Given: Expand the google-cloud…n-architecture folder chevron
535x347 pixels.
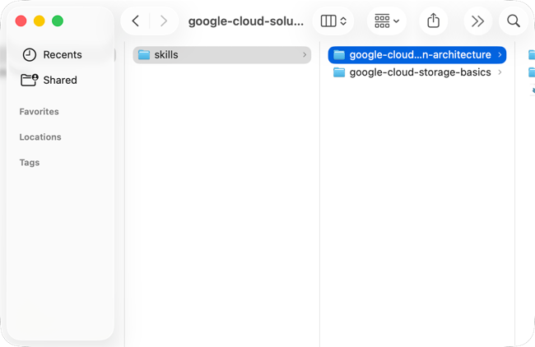Looking at the screenshot, I should click(x=500, y=54).
